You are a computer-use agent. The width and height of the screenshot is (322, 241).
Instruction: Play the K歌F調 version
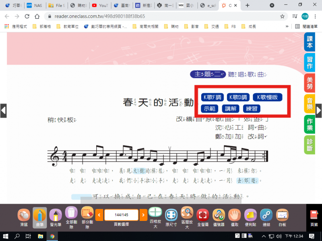[212, 97]
